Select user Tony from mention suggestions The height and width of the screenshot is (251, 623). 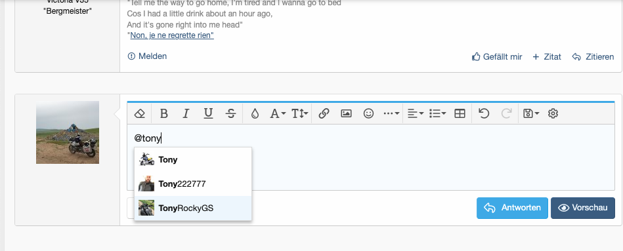pyautogui.click(x=193, y=160)
